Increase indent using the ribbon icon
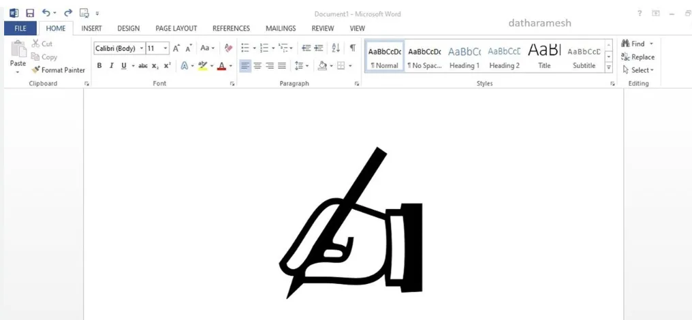 [x=319, y=48]
